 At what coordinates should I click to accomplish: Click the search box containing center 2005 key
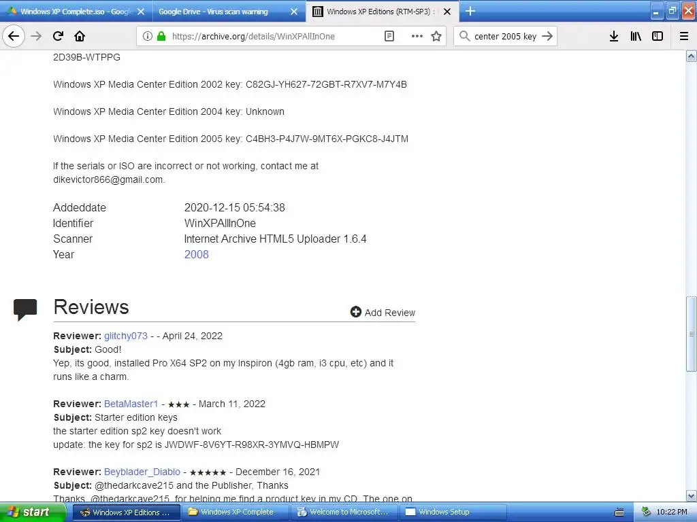506,36
